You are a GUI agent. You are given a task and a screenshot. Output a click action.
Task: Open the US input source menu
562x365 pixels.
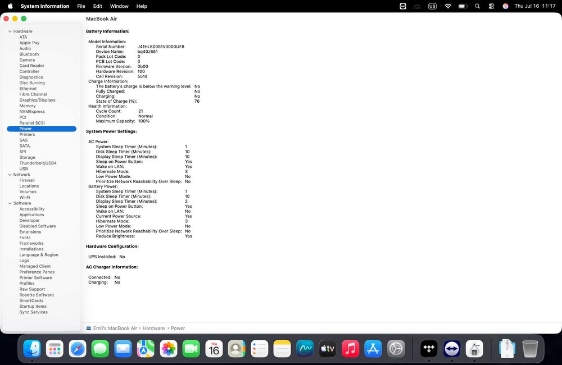coord(432,6)
